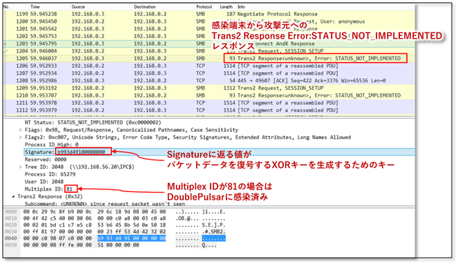The image size is (458, 264).
Task: Sort packets by the Protocol column header
Action: point(204,7)
